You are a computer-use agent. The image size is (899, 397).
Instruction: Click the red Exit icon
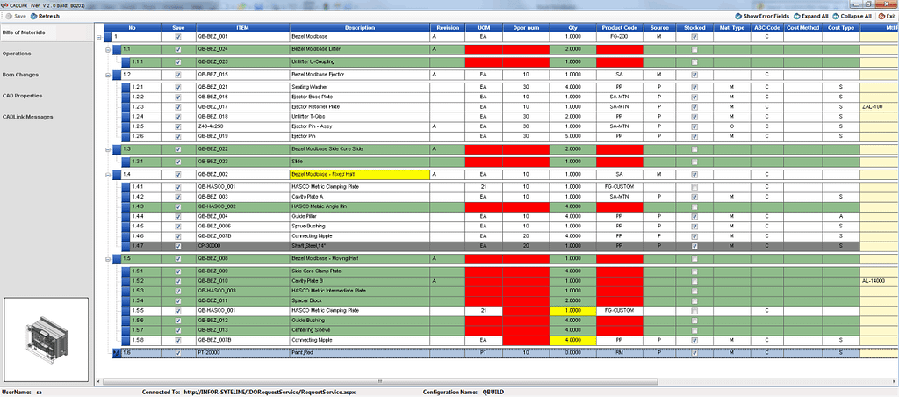point(881,16)
